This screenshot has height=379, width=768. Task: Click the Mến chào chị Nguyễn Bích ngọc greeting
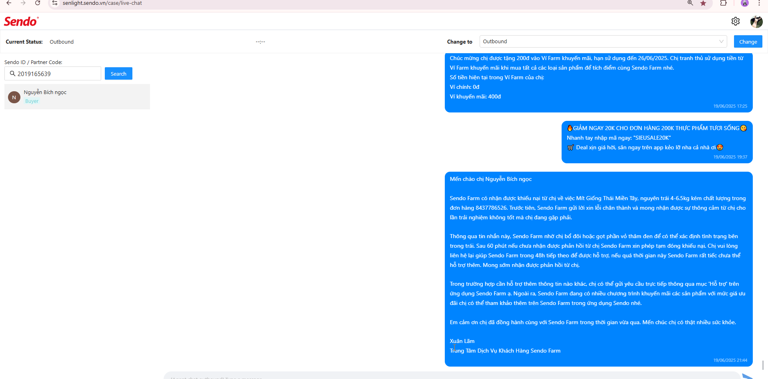(x=491, y=179)
